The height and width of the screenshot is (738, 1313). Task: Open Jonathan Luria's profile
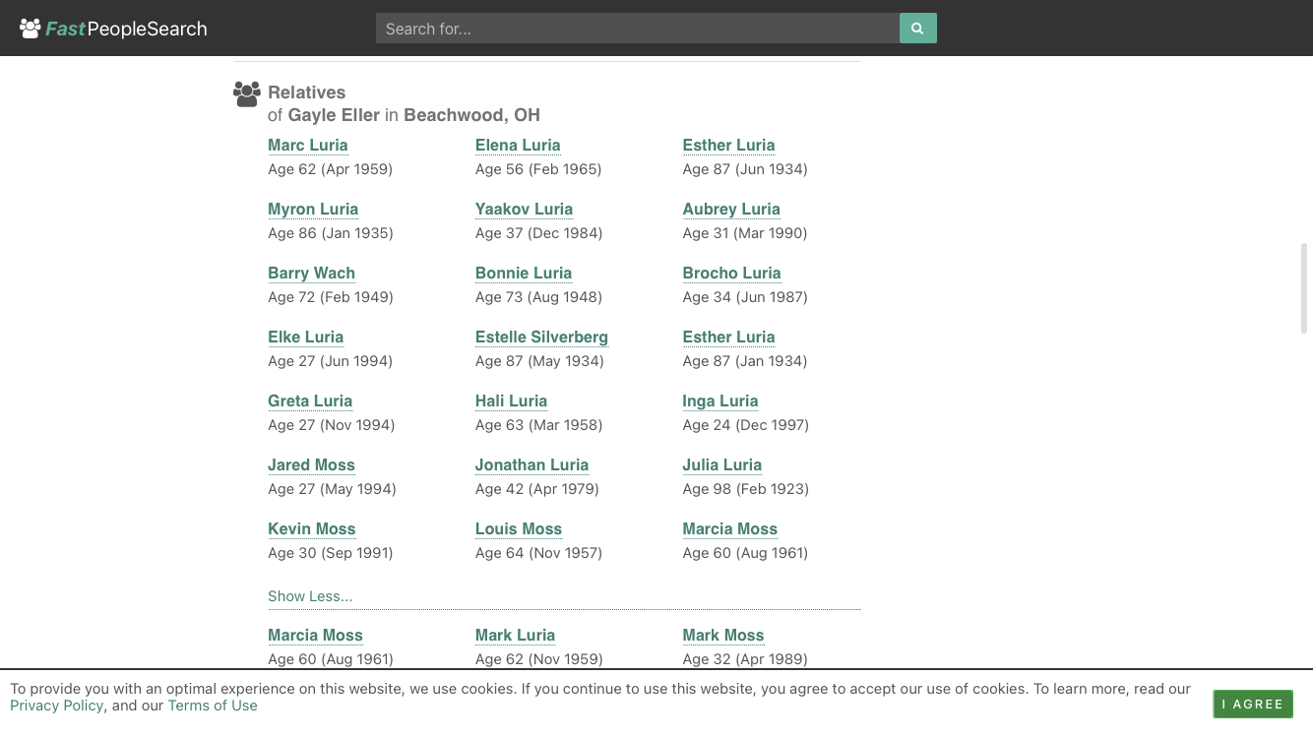pyautogui.click(x=531, y=464)
